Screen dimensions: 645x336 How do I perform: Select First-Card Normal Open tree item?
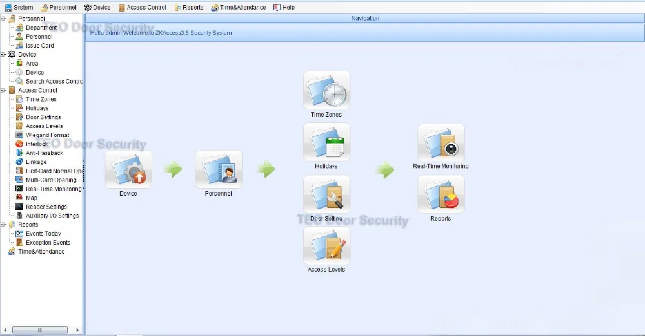(54, 171)
